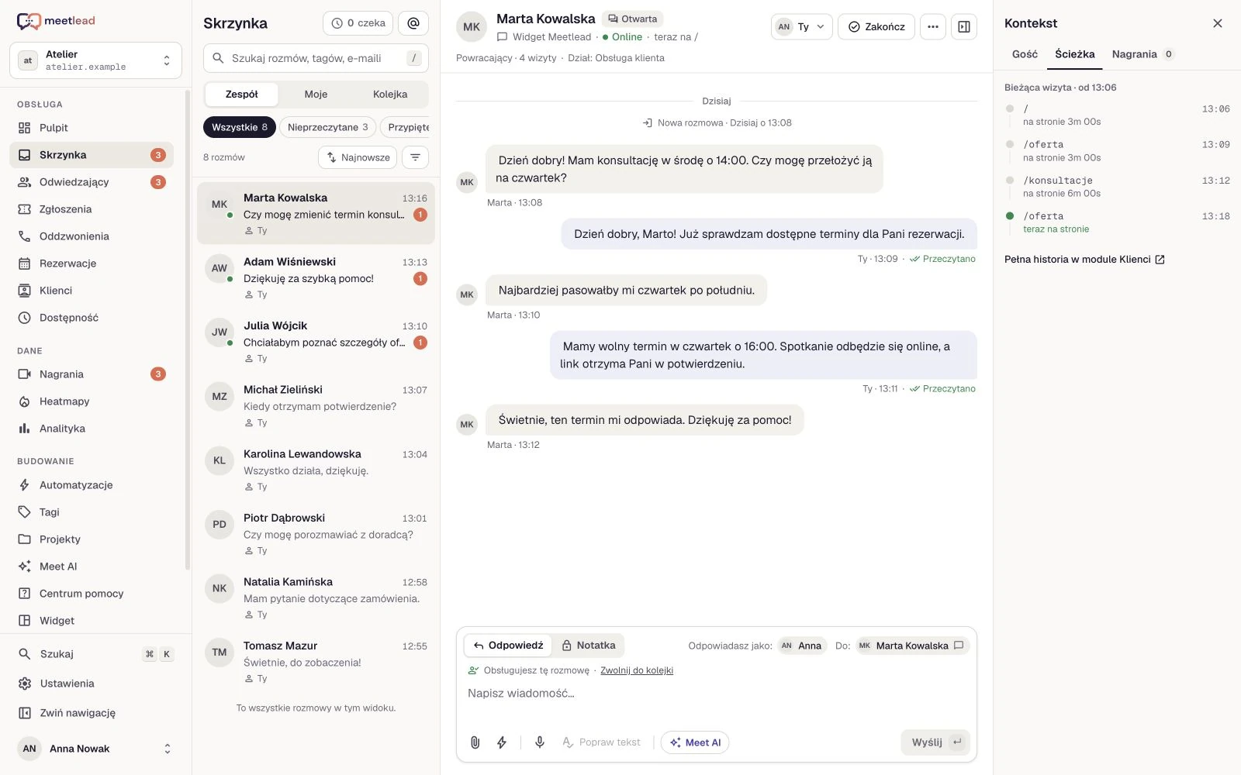Open the assignee Ty dropdown
The image size is (1241, 775).
pos(802,27)
